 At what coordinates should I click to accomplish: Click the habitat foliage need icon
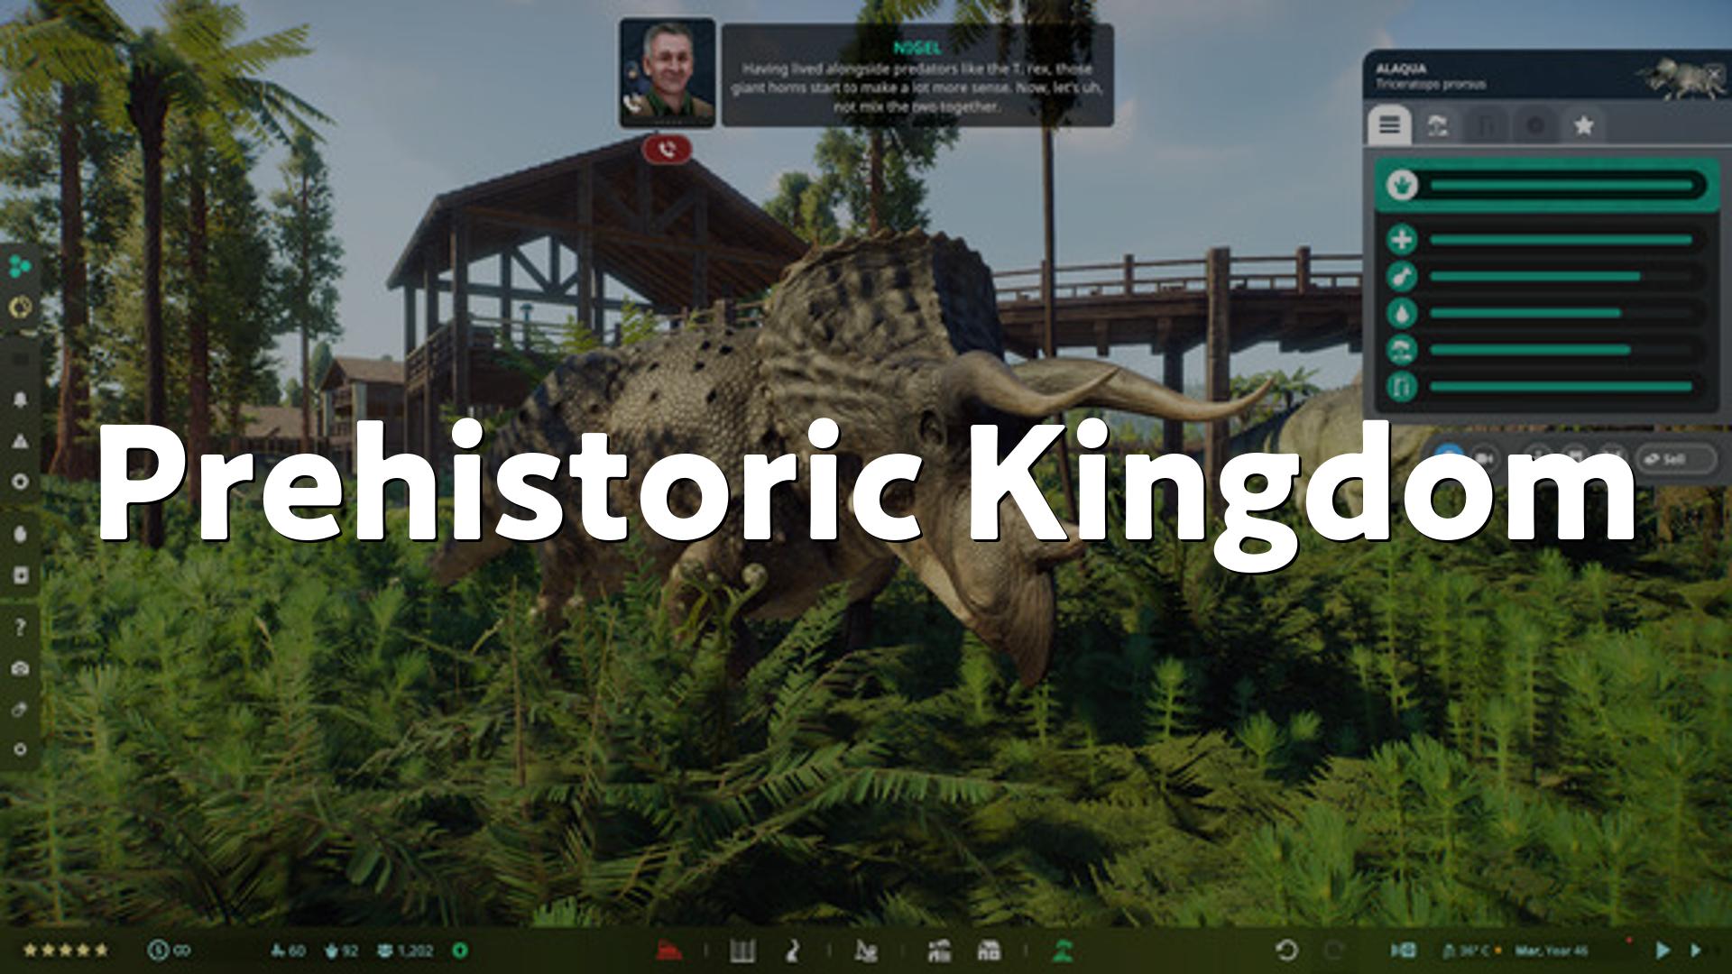[x=1402, y=350]
